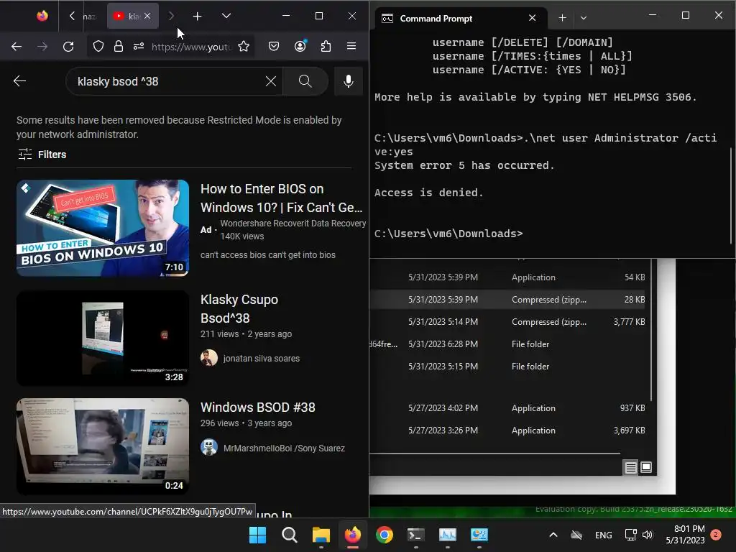Screen dimensions: 736x552
Task: Open the Windows Start menu
Action: click(258, 535)
